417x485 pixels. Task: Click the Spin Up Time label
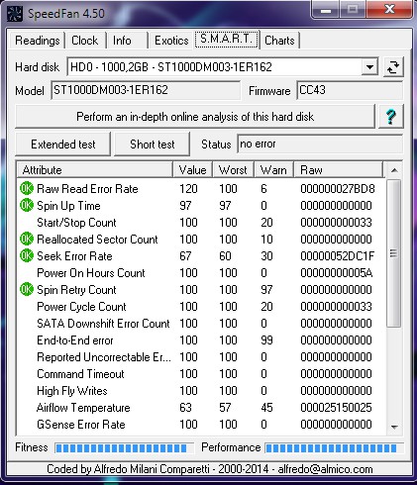pyautogui.click(x=68, y=206)
